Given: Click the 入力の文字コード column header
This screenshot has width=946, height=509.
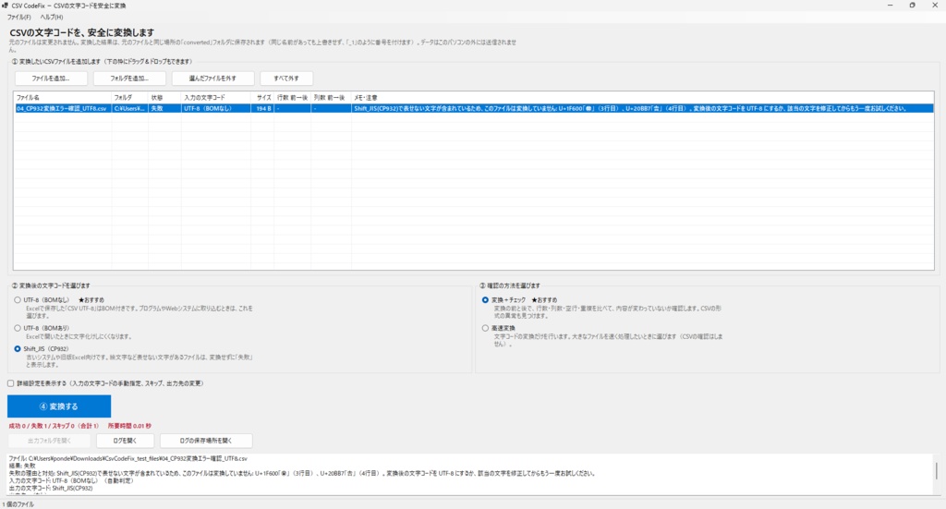Looking at the screenshot, I should 216,98.
